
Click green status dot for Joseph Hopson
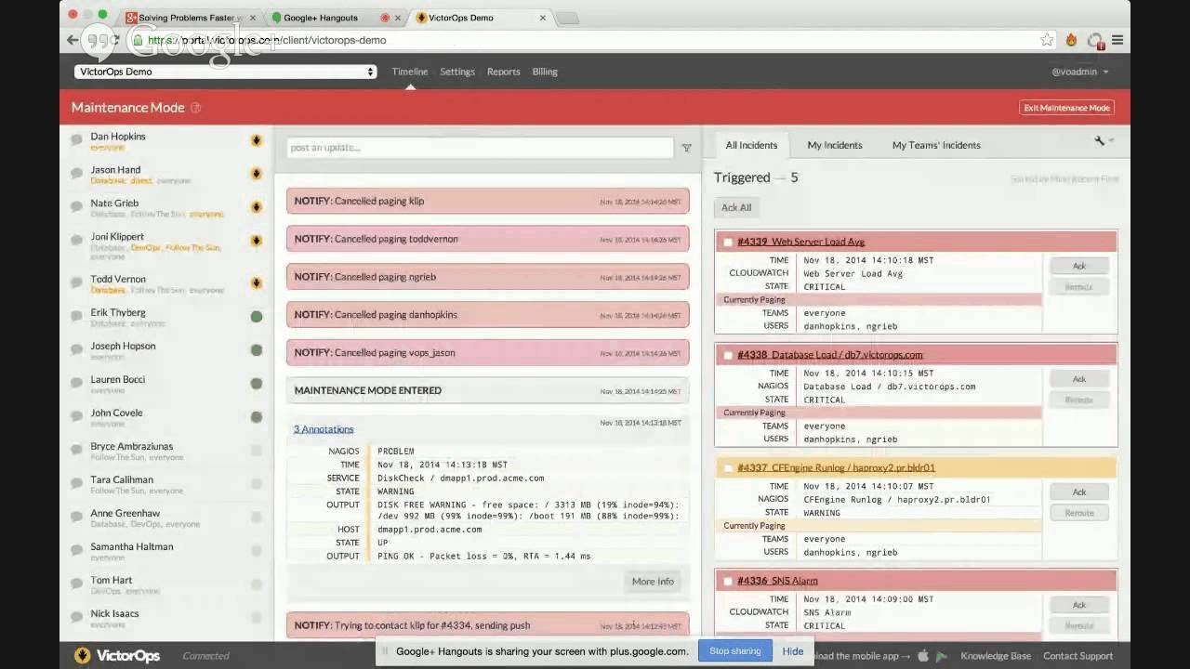pyautogui.click(x=257, y=350)
